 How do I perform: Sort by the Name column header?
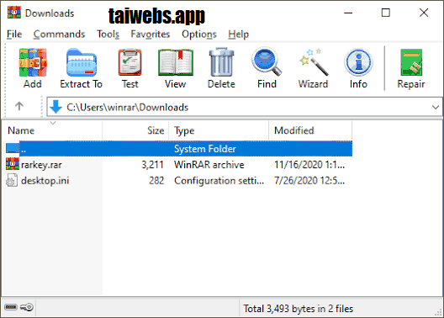pos(52,130)
